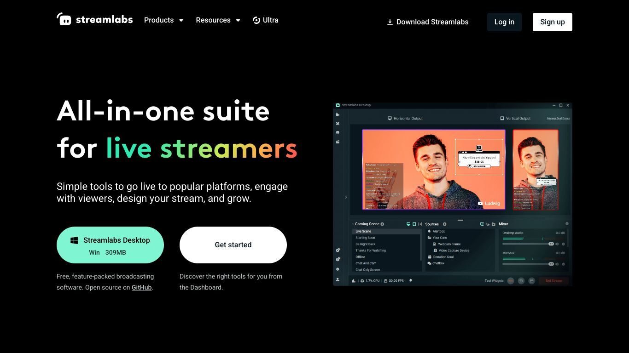Toggle horizontal display icon in Scenes panel
Screen dimensions: 629x353
tap(408, 224)
